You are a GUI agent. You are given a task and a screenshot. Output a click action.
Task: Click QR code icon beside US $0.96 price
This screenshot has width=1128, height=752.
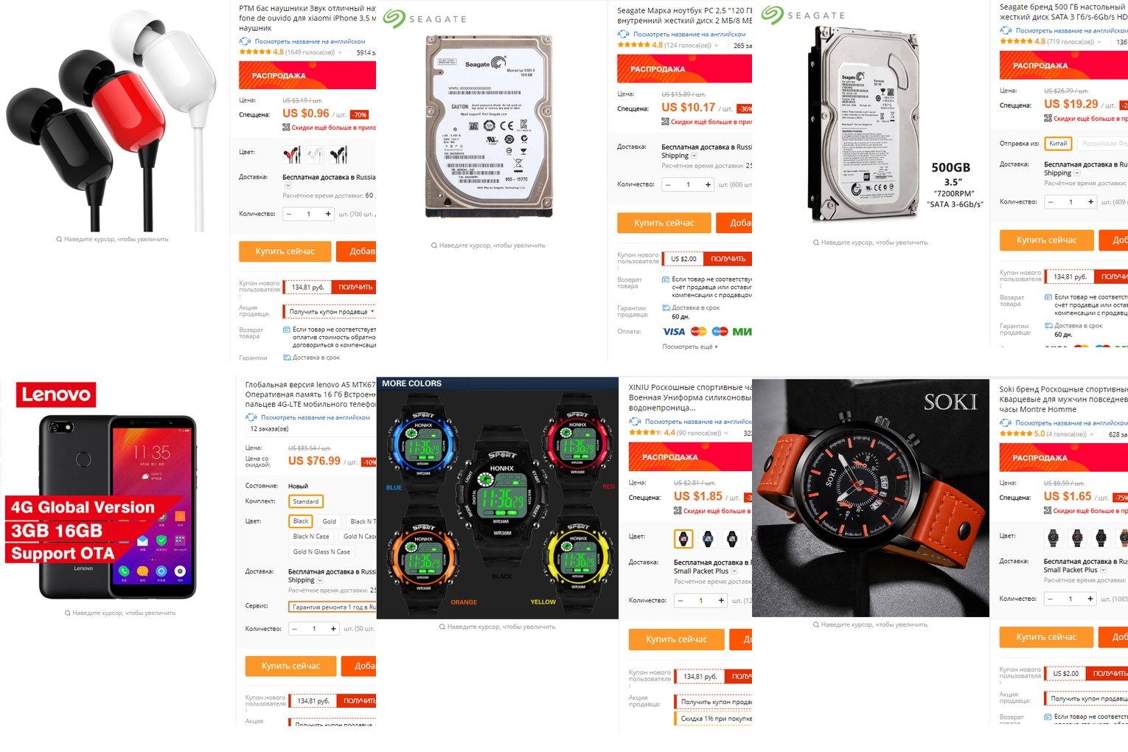coord(286,128)
